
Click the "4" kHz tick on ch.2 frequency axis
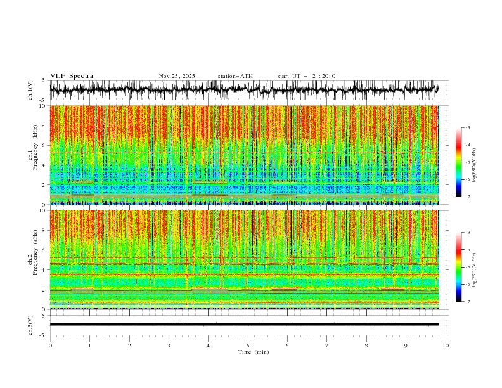[44, 270]
